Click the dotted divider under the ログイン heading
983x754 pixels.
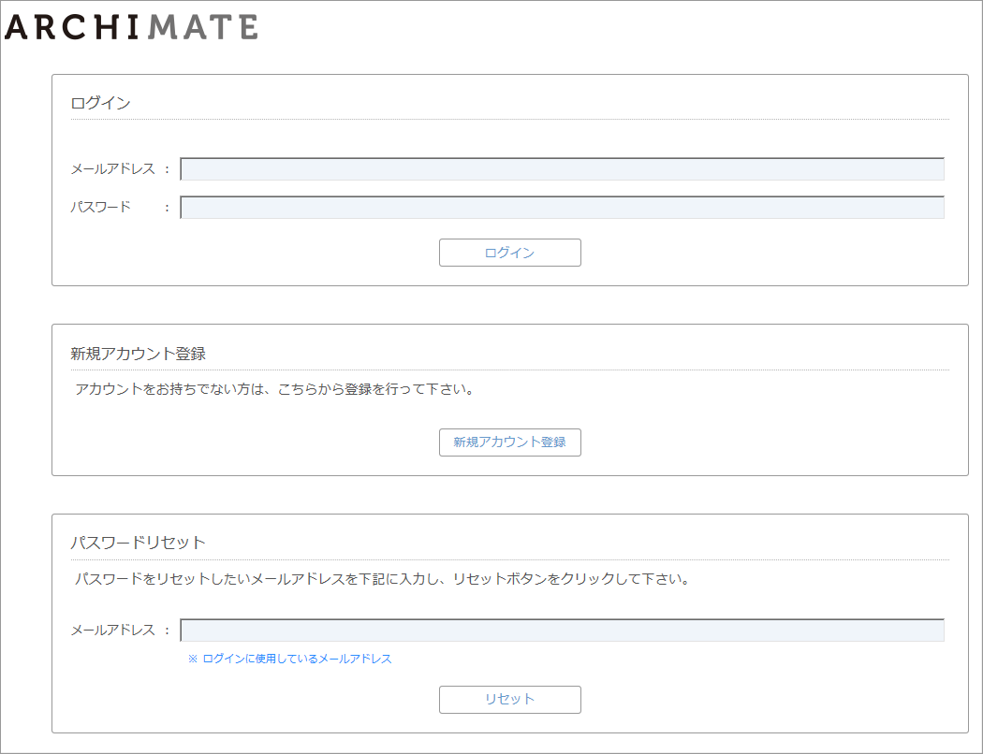coord(509,120)
